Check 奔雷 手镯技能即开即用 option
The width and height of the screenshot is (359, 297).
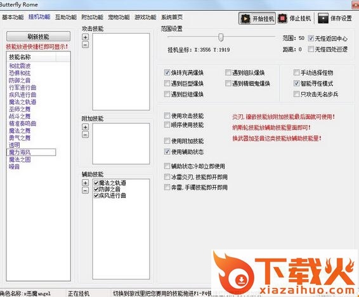(x=167, y=188)
